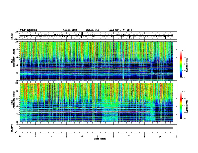
Task: Click the ch.1 color bar log(PSD) label
Action: click(187, 65)
